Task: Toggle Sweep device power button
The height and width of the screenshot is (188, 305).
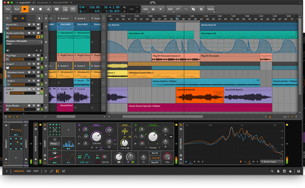Action: (45, 125)
